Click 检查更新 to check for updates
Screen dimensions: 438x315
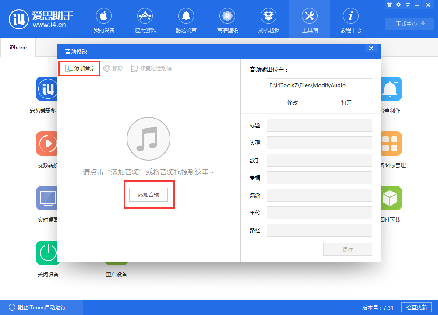[x=416, y=307]
